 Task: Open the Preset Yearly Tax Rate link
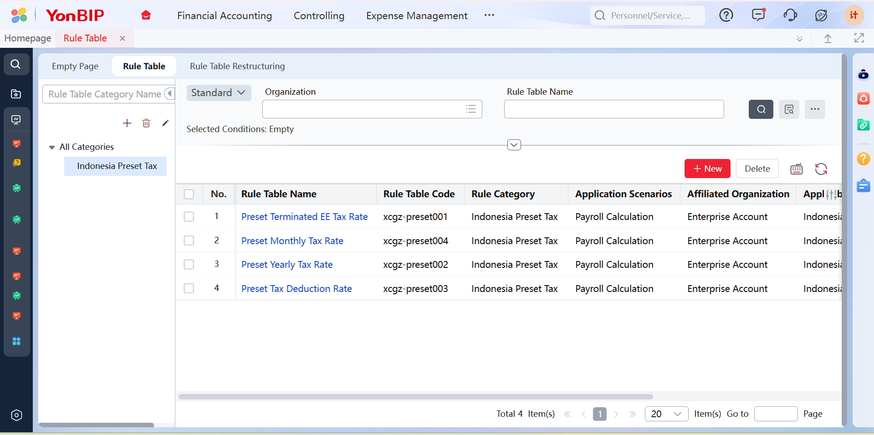tap(287, 265)
